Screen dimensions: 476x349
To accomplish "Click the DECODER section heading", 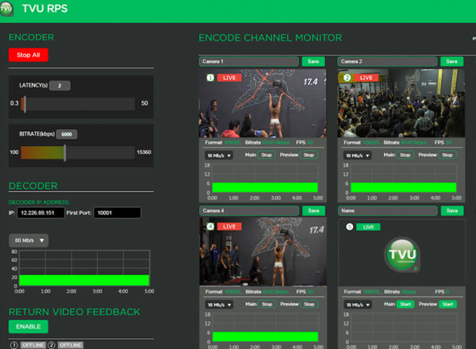I will point(33,186).
